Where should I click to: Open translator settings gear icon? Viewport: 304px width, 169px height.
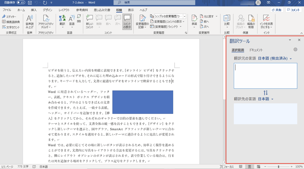[296, 50]
